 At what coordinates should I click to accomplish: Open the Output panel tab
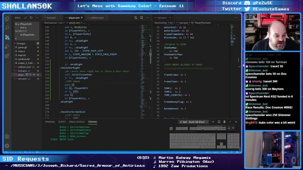(62, 122)
